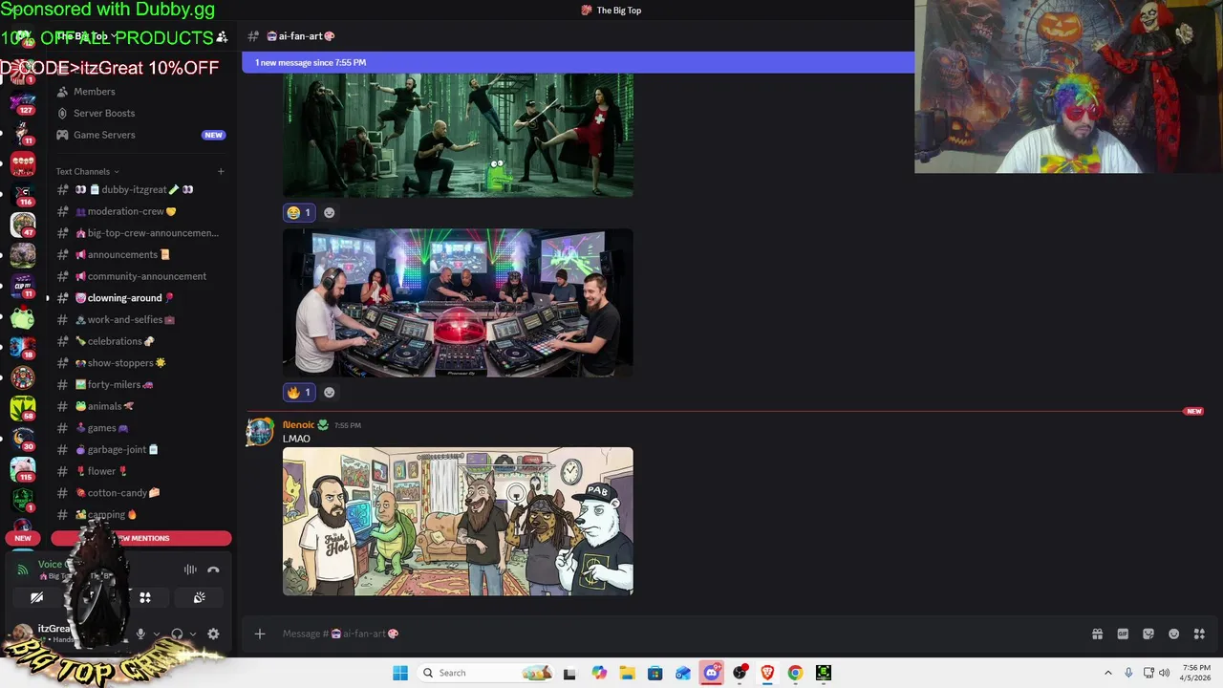This screenshot has height=688, width=1223.
Task: Click the voice connection signal icon
Action: click(x=23, y=570)
